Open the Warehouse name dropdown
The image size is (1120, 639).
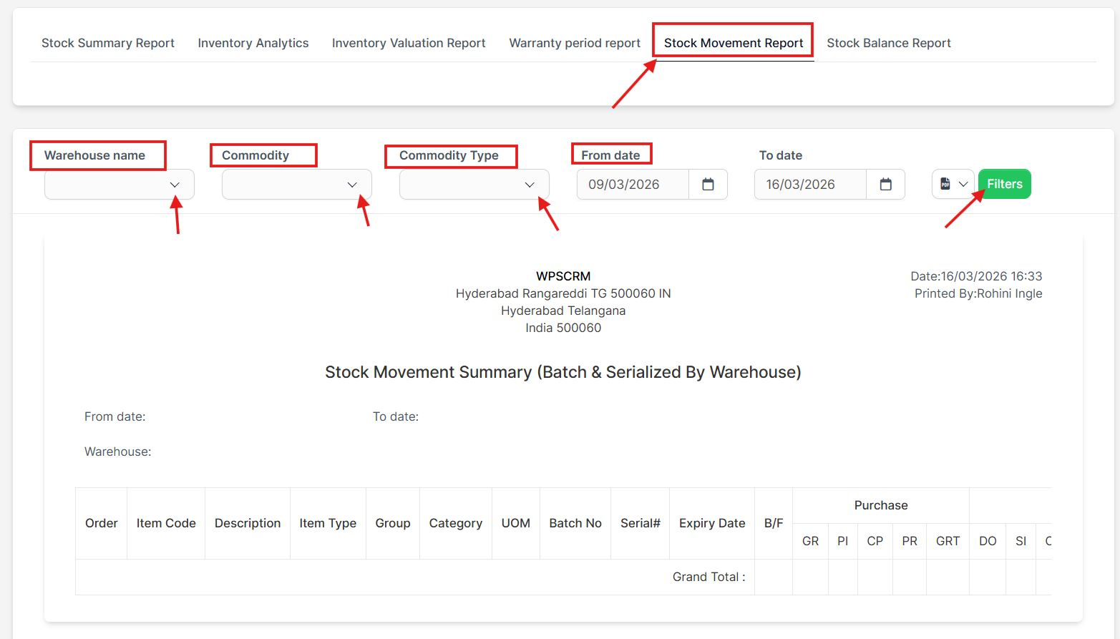(x=120, y=185)
